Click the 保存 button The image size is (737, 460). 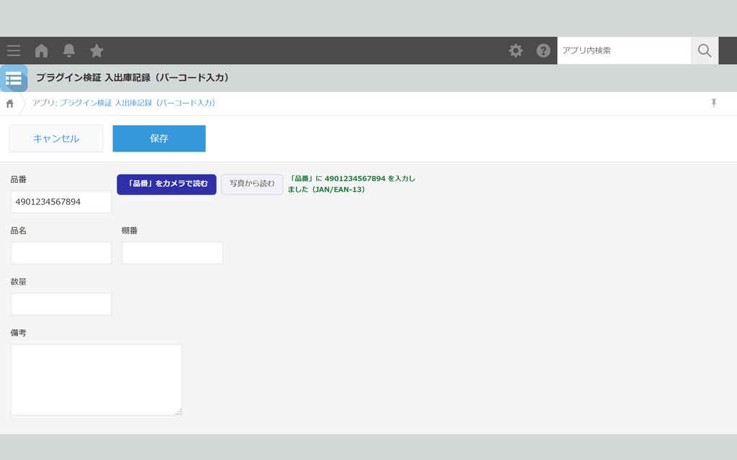point(159,139)
